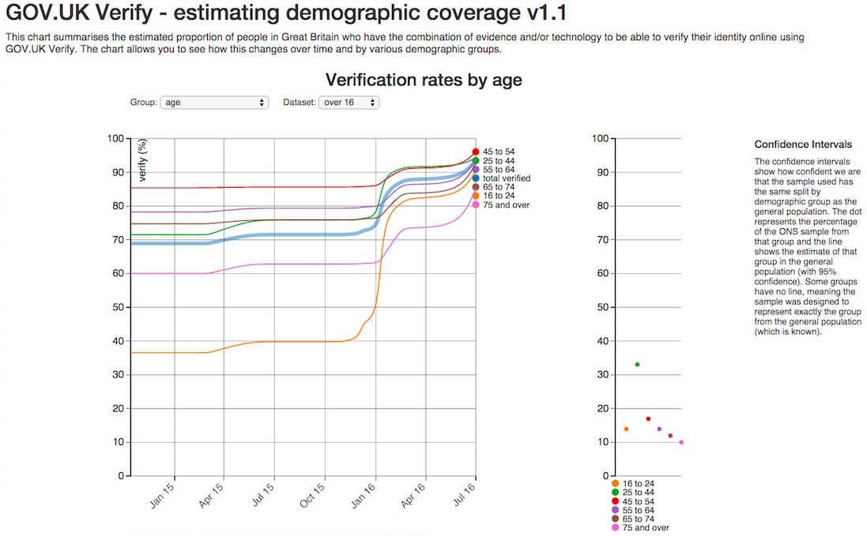The width and height of the screenshot is (867, 536).
Task: Click the pink 75 and over line-end dot
Action: point(476,204)
